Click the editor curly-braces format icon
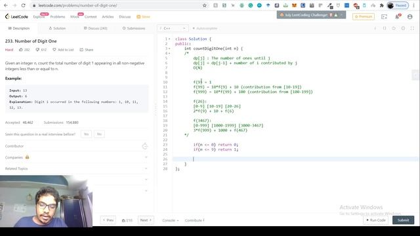 (385, 28)
